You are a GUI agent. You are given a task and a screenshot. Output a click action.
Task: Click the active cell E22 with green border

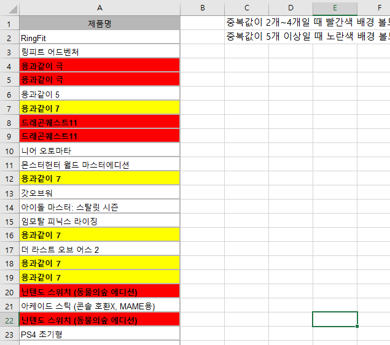335,319
